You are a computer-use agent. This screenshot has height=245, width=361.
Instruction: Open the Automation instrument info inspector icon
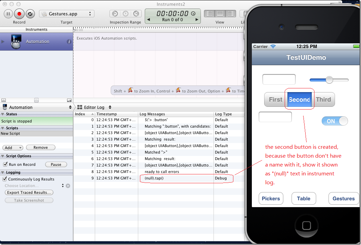pyautogui.click(x=69, y=42)
